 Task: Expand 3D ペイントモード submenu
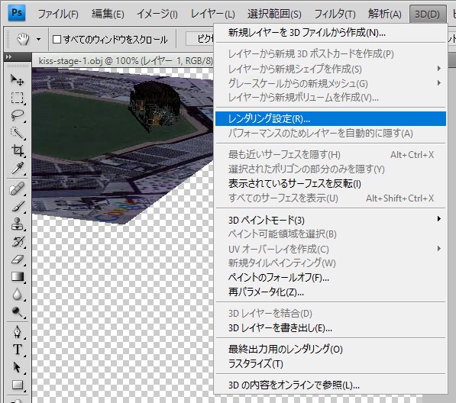331,220
